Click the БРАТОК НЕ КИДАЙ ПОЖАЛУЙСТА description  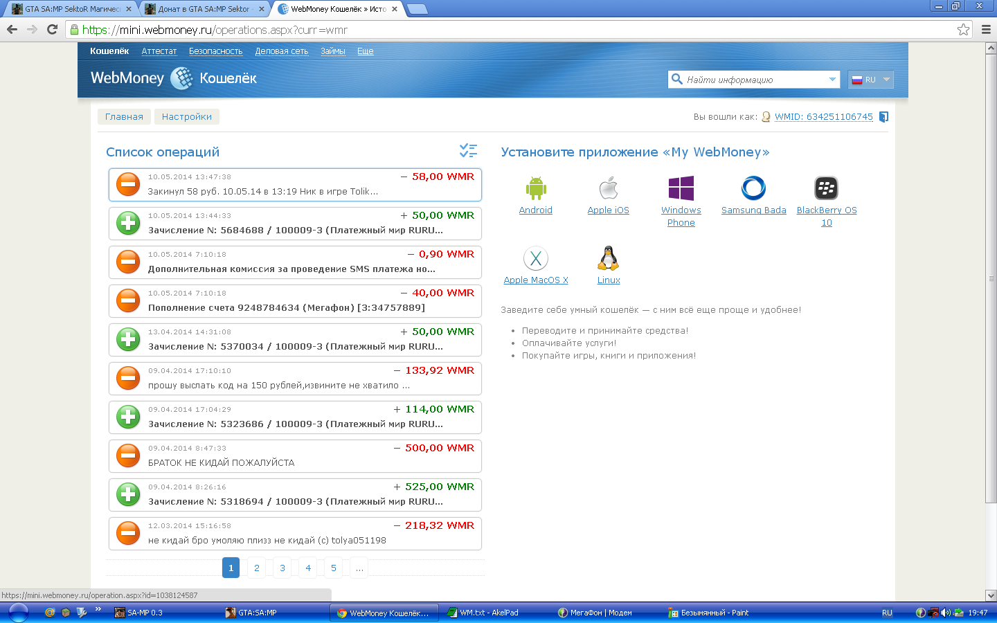click(221, 462)
